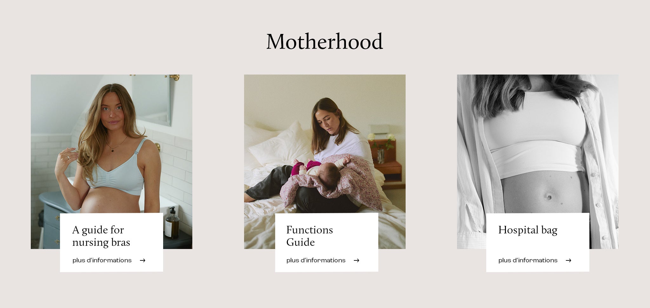This screenshot has width=650, height=308.
Task: Open the black-and-white pregnant belly photo
Action: pyautogui.click(x=538, y=143)
